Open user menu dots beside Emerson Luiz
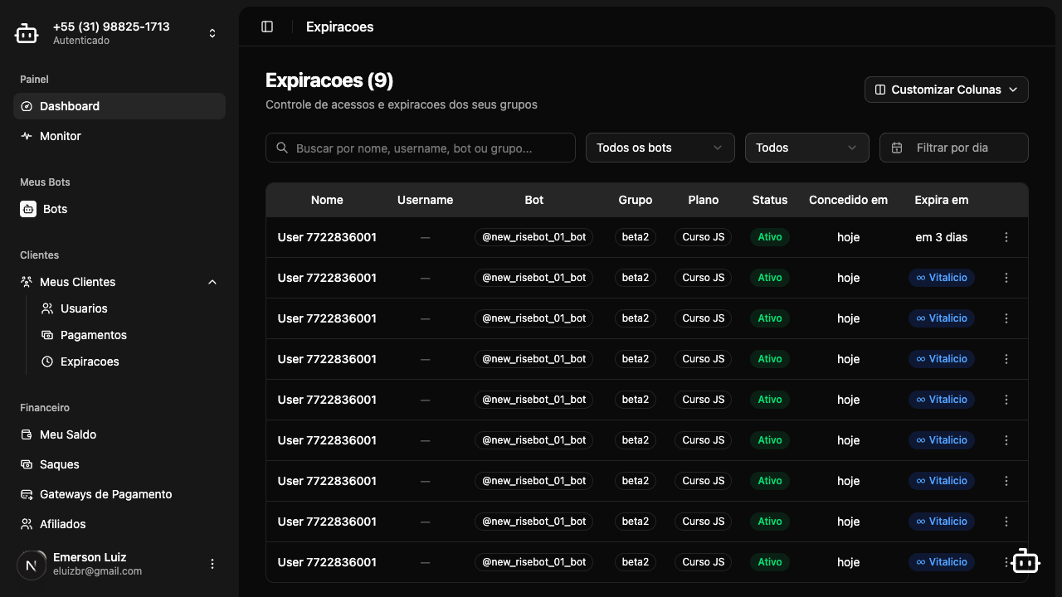The width and height of the screenshot is (1062, 597). tap(212, 564)
